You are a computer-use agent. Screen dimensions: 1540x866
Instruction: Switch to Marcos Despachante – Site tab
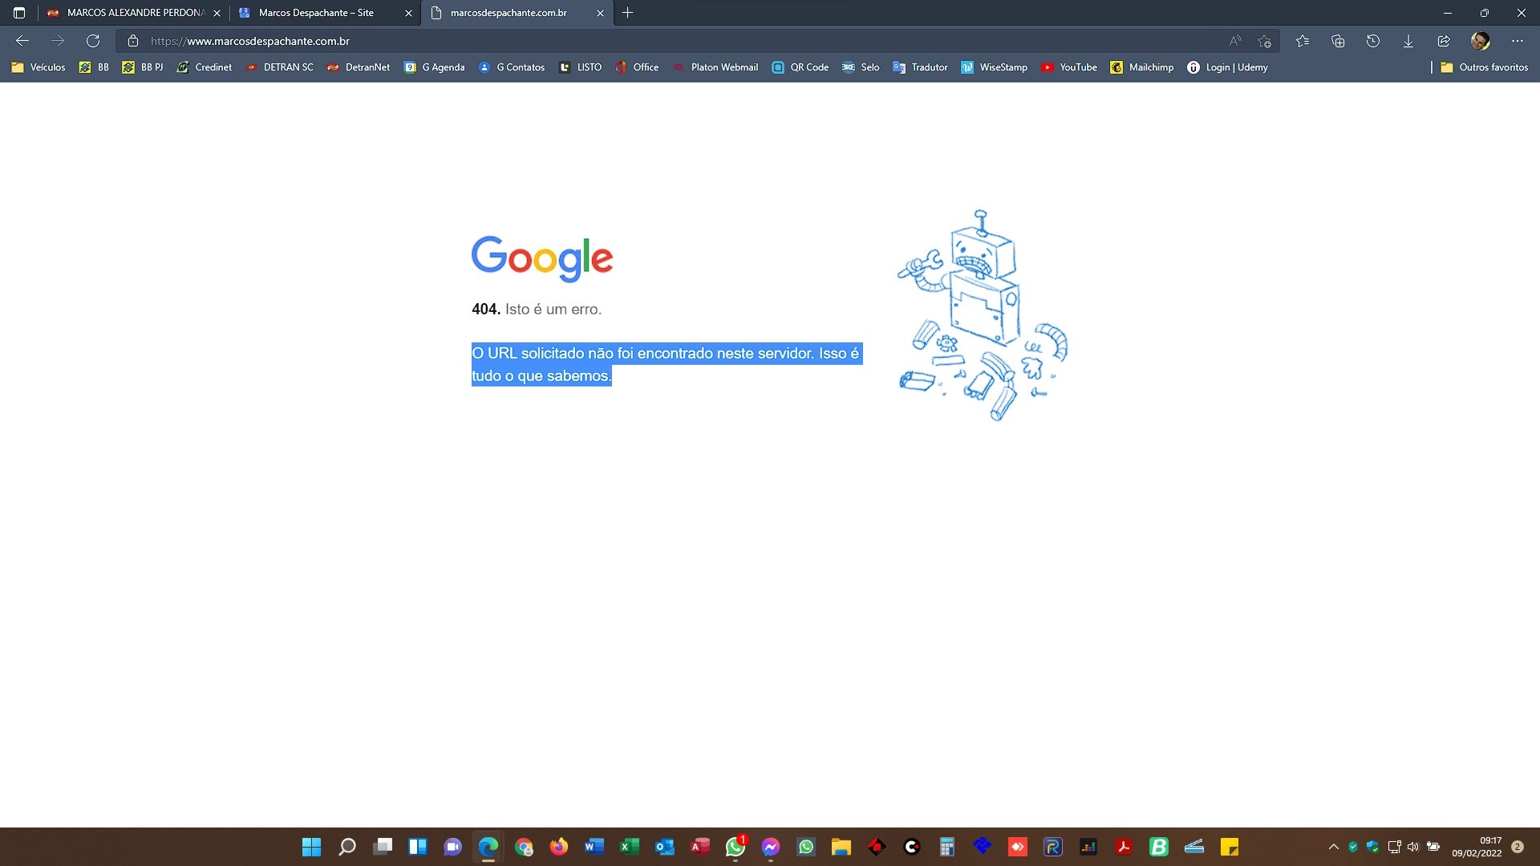[x=316, y=13]
